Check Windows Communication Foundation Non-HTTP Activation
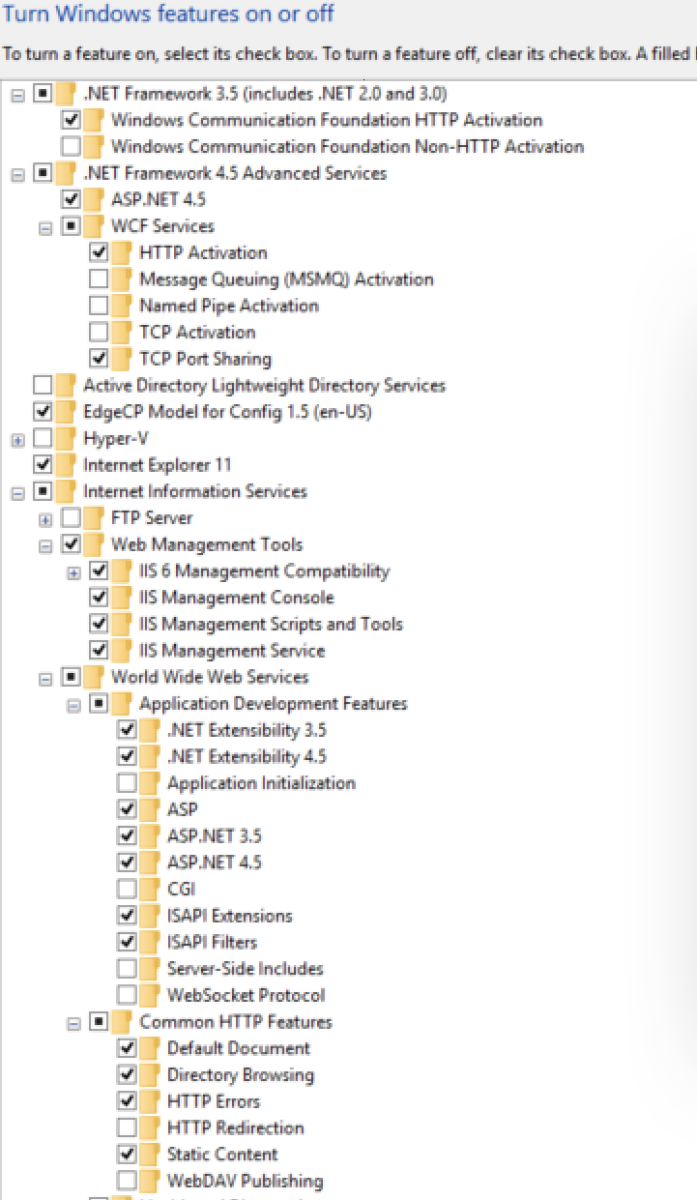Viewport: 697px width, 1200px height. [71, 147]
